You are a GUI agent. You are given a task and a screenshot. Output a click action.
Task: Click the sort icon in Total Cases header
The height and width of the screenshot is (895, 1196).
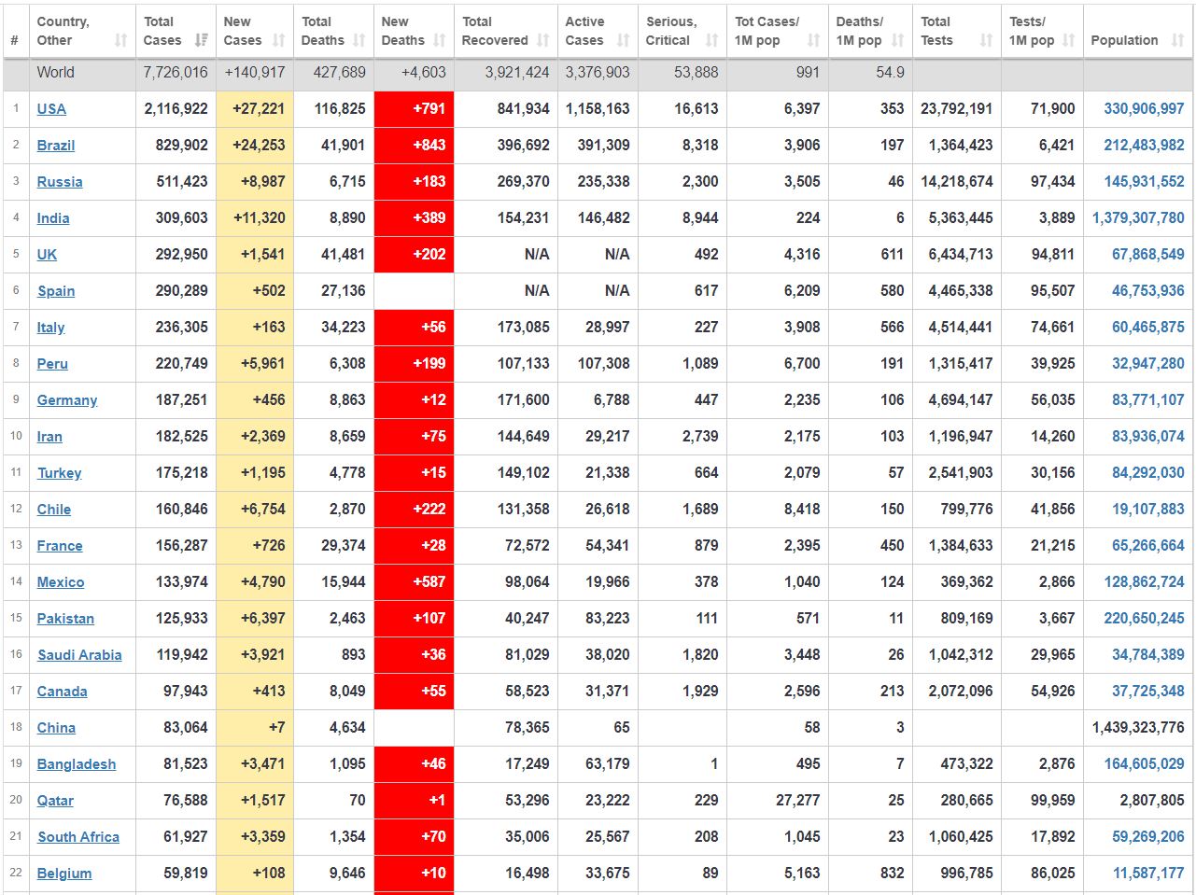click(x=201, y=40)
